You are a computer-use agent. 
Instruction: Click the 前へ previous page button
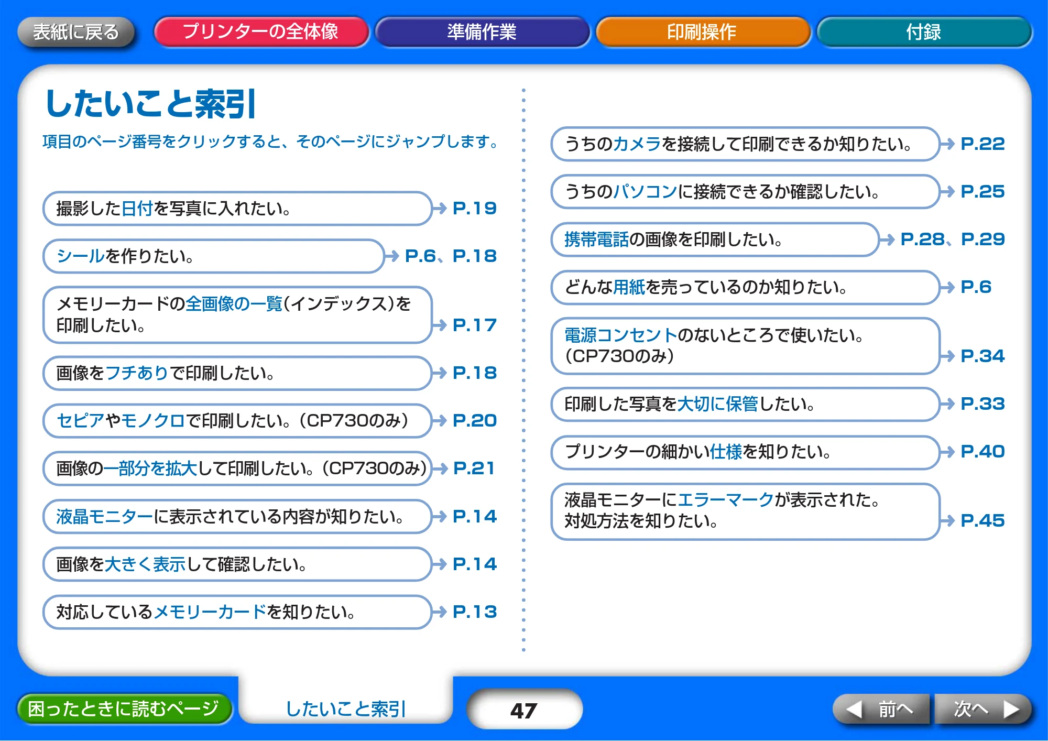(881, 709)
